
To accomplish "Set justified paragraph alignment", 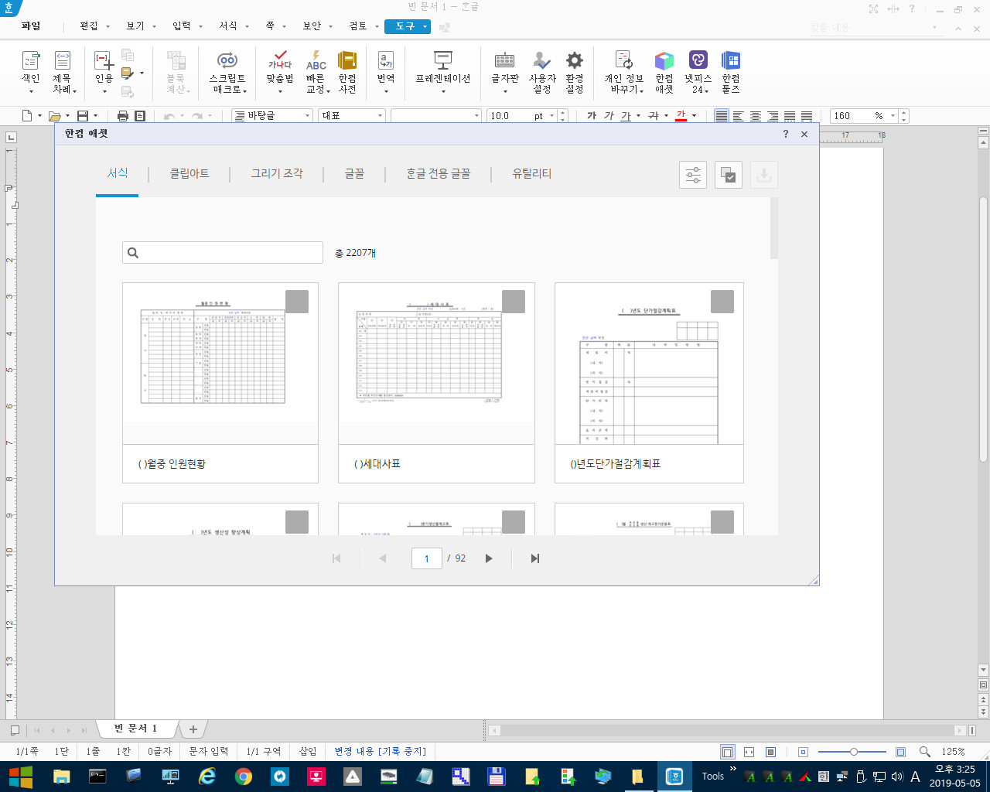I will [x=722, y=116].
